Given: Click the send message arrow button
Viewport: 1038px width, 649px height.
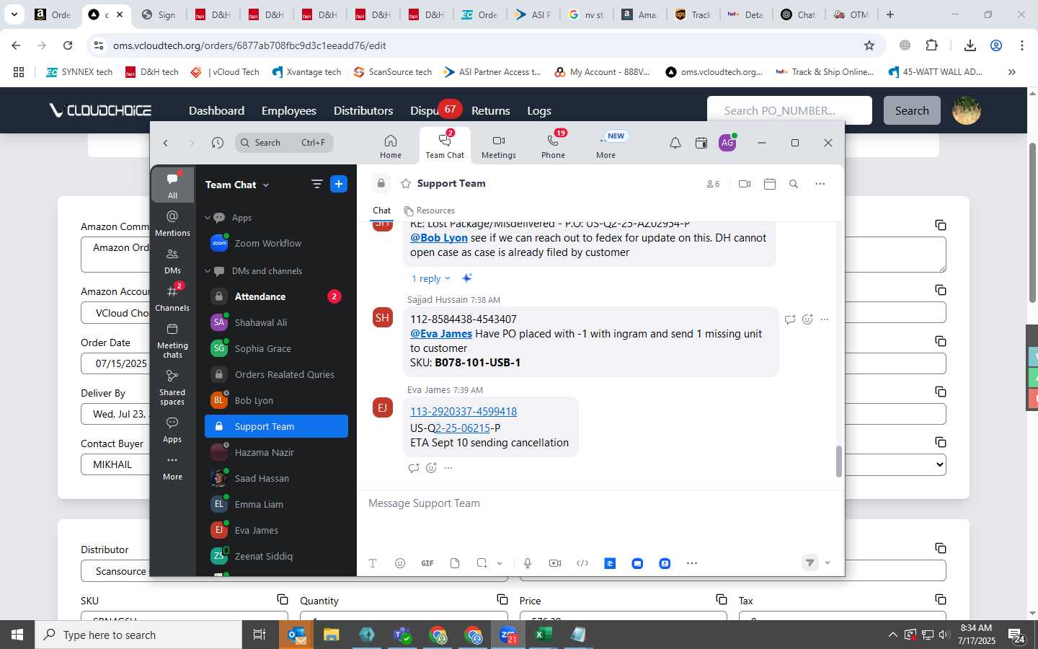Looking at the screenshot, I should coord(810,563).
